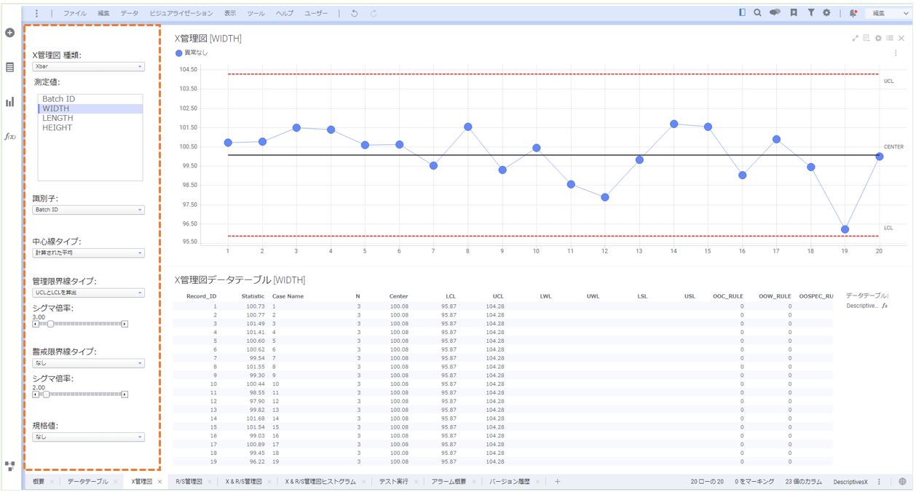The width and height of the screenshot is (916, 492).
Task: Add a new page with the plus tab
Action: coord(558,482)
